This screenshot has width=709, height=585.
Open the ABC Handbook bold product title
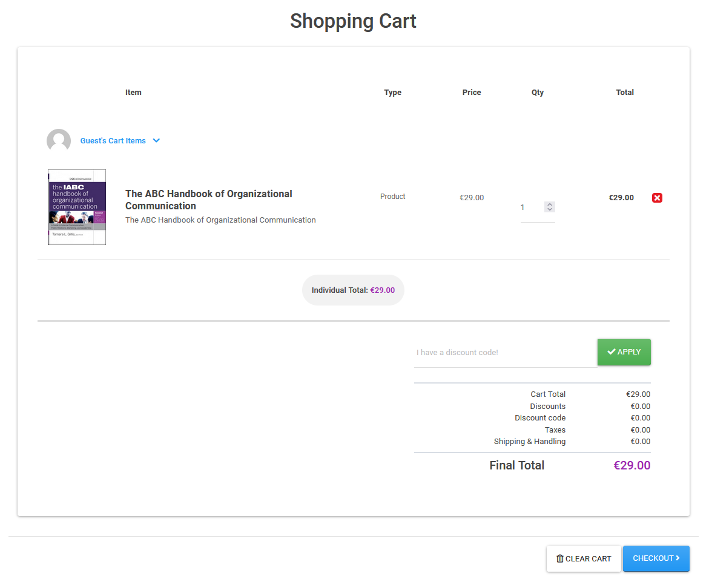(208, 200)
